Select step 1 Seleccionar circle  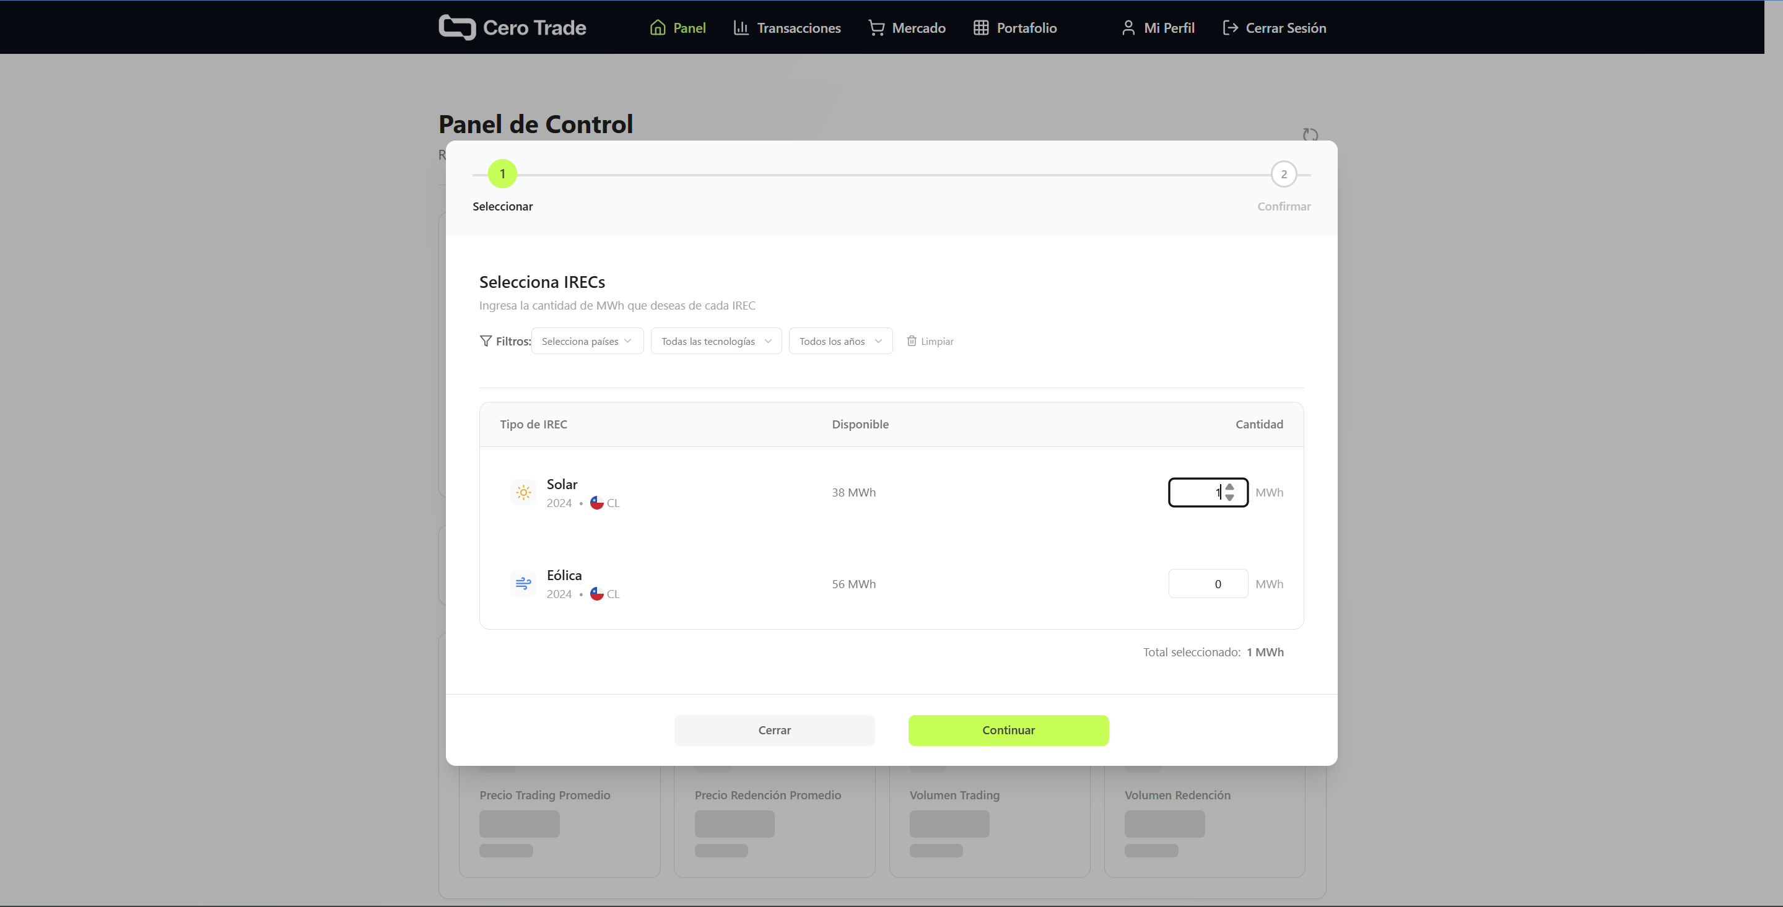coord(502,175)
